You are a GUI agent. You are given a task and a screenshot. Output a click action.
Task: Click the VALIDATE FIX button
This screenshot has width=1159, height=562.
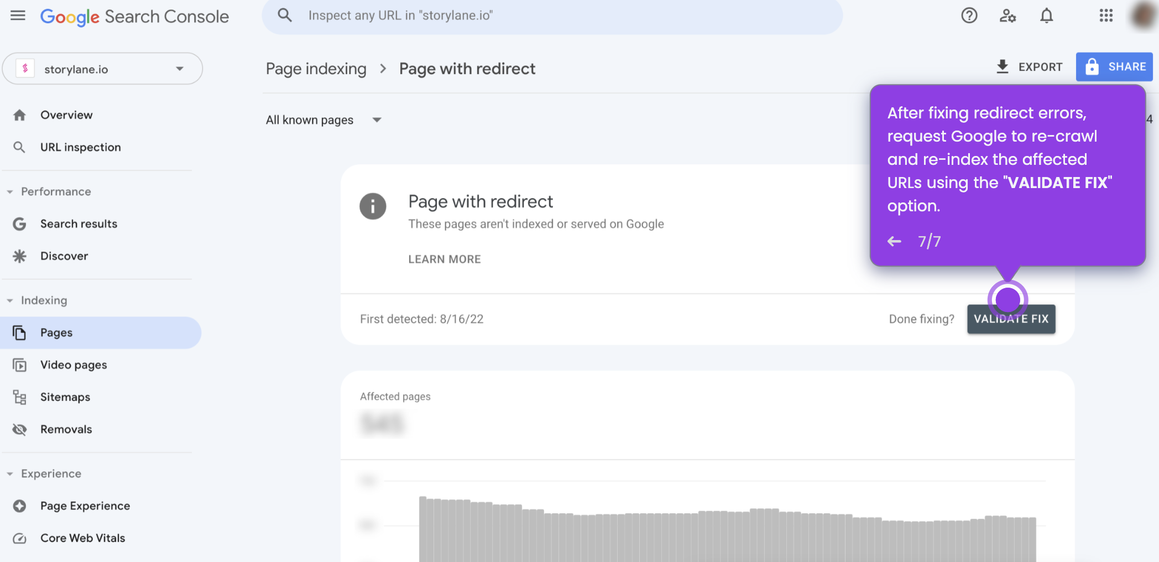(x=1011, y=319)
